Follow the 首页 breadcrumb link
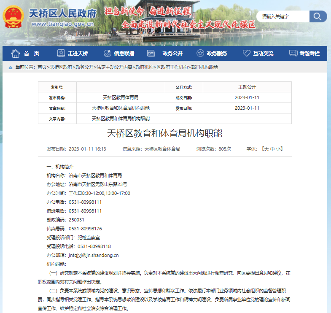 click(x=42, y=67)
